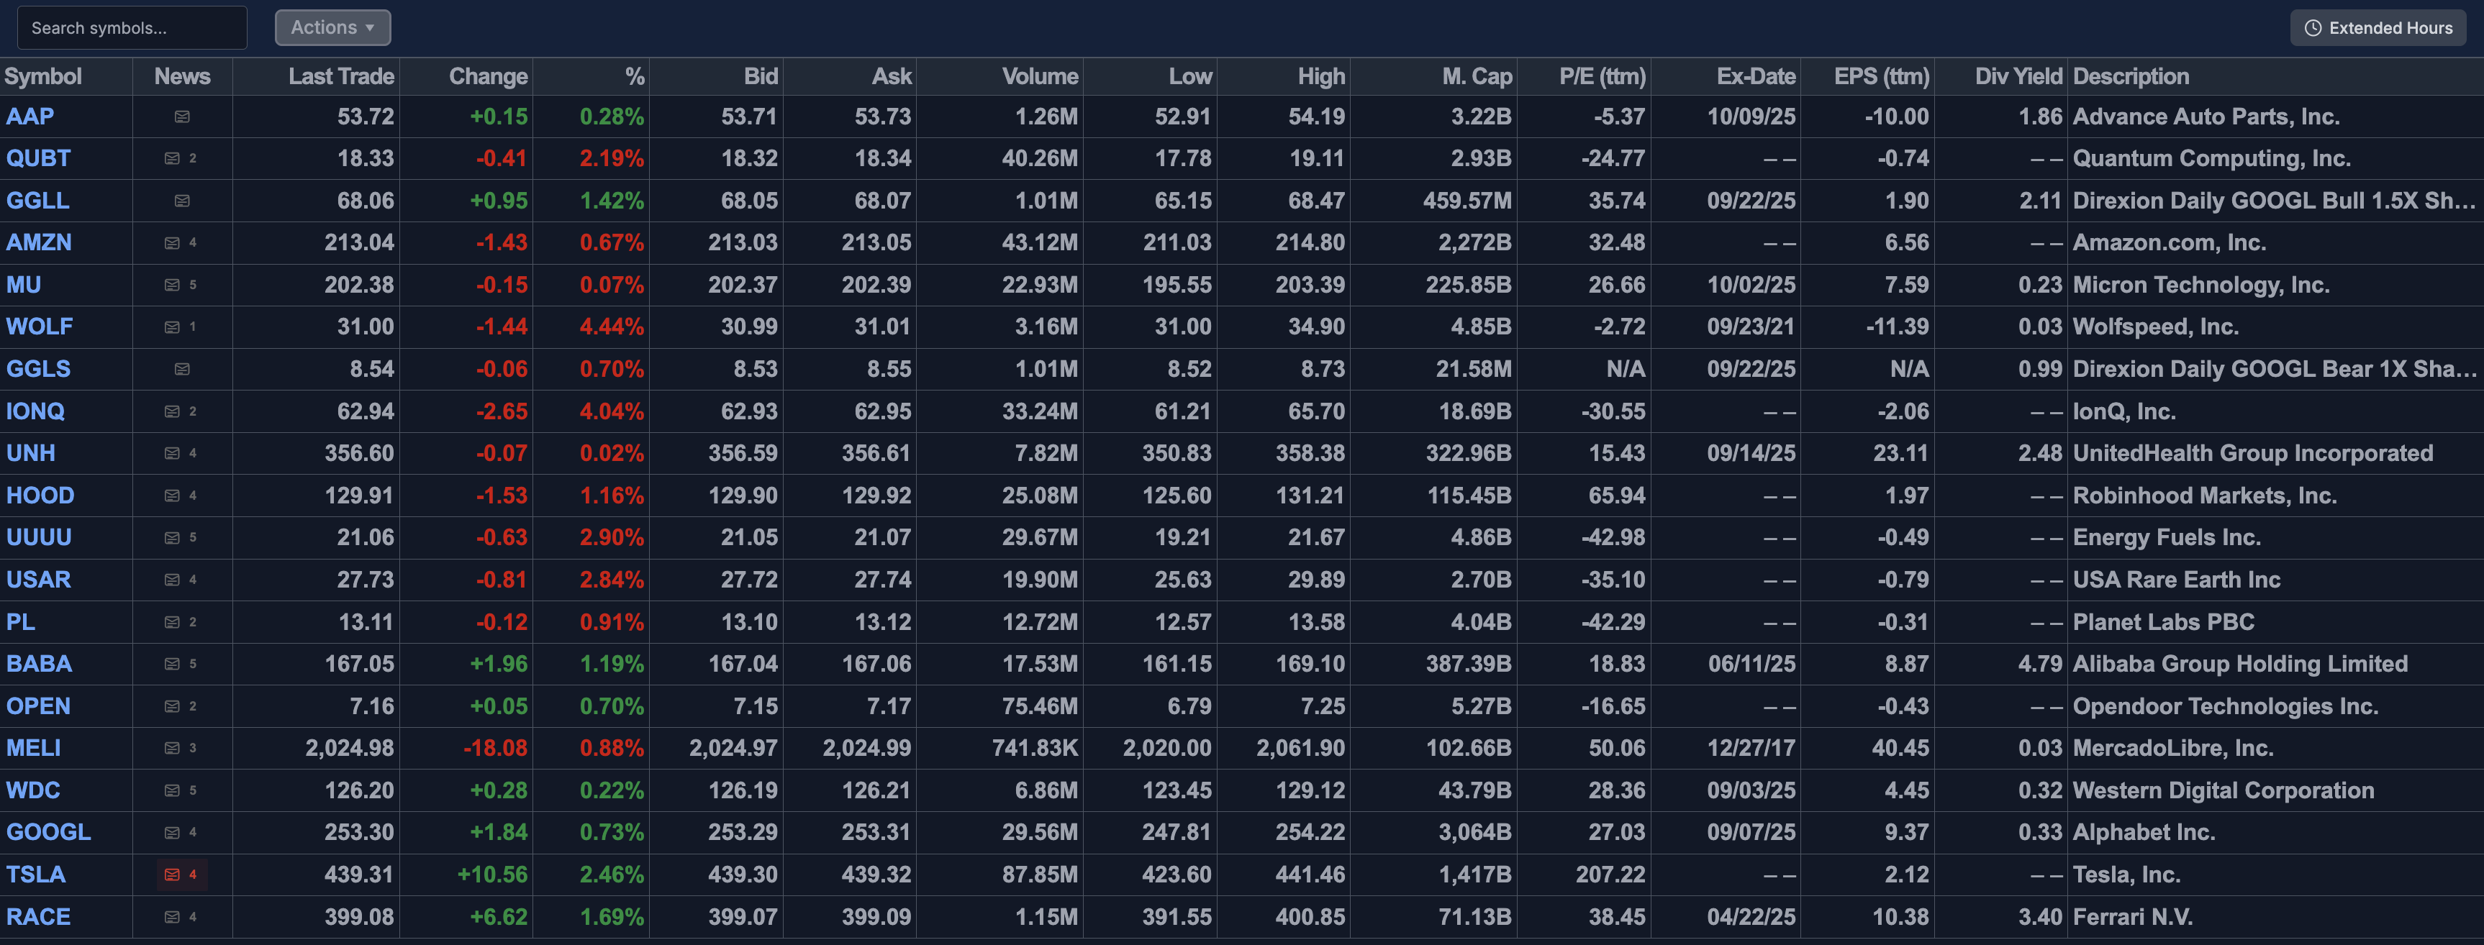Sort by M. Cap column header

[x=1477, y=76]
